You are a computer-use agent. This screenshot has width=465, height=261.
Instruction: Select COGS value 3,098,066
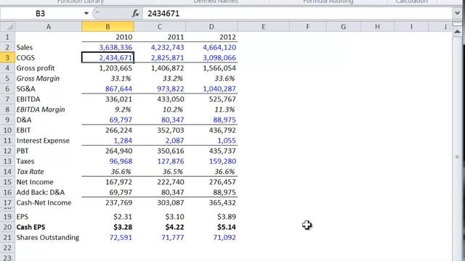click(x=211, y=58)
